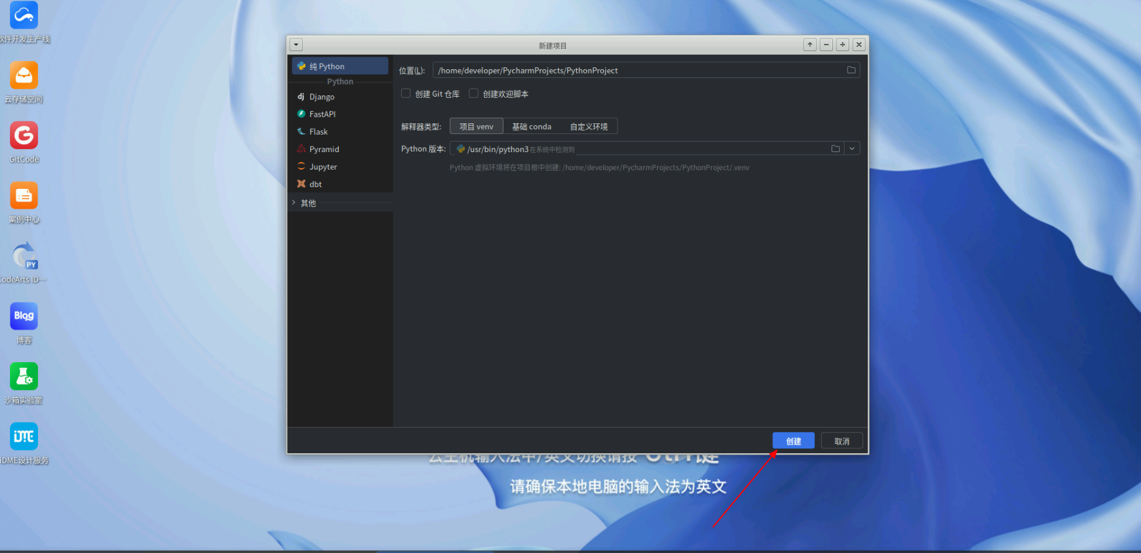Open the Blog desktop shortcut

[x=24, y=316]
